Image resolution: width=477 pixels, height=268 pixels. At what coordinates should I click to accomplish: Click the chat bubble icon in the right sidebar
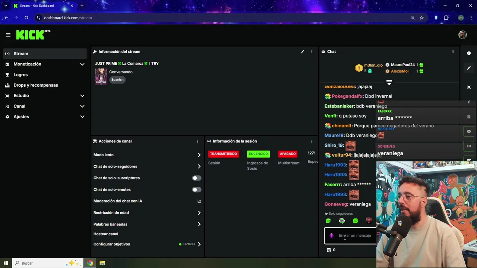(469, 131)
